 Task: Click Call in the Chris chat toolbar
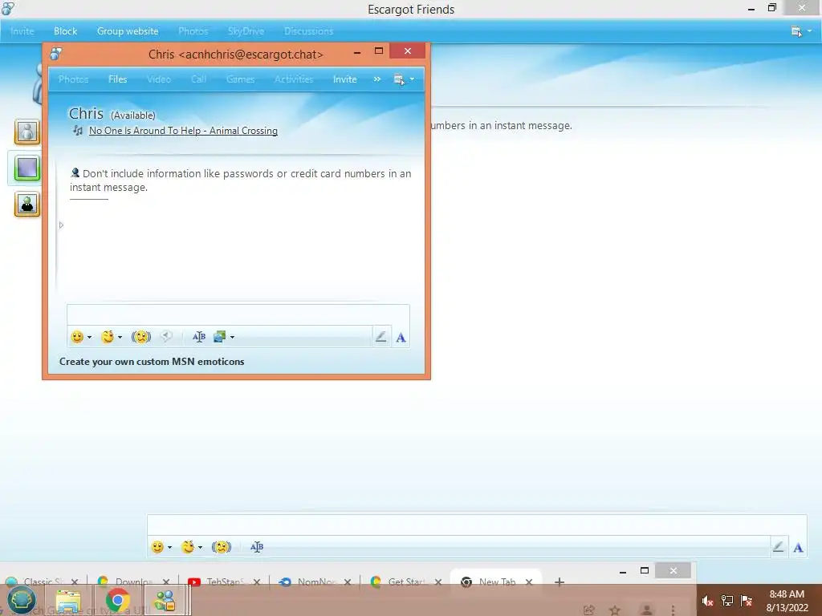[x=199, y=79]
